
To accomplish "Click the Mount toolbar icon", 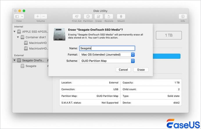I will [121, 16].
